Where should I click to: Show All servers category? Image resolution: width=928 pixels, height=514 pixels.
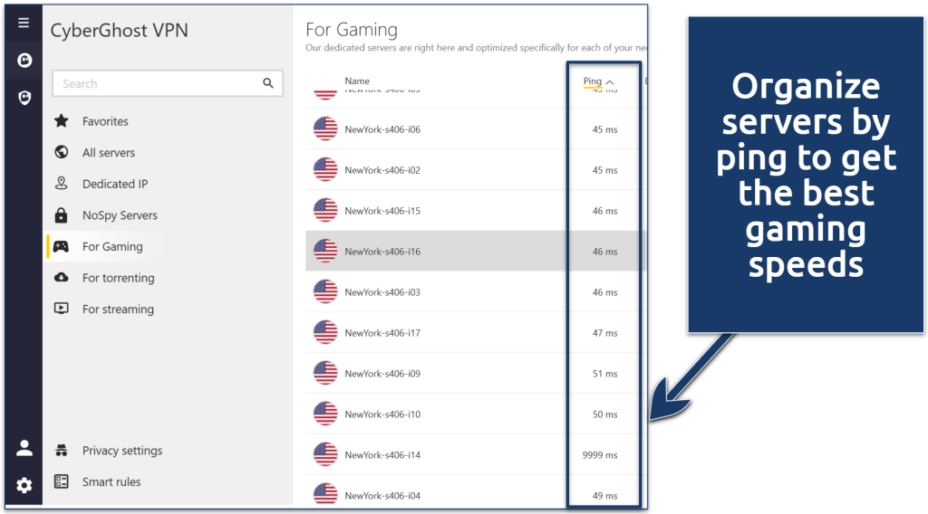pos(108,153)
